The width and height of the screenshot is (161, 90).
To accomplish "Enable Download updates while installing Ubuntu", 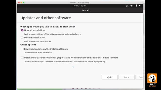I will [22, 49].
